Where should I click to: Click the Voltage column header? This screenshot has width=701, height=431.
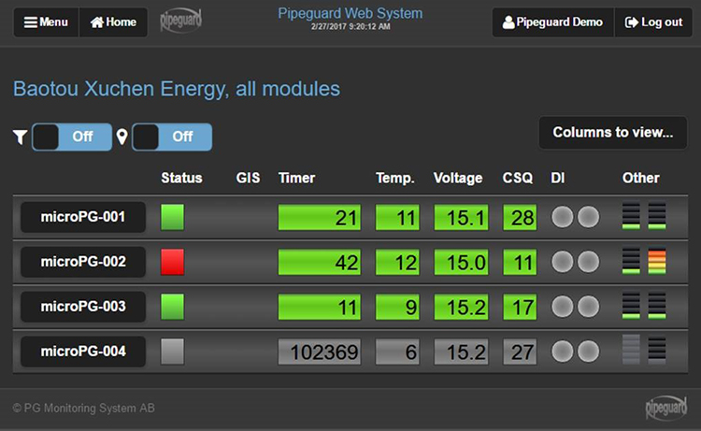point(458,179)
